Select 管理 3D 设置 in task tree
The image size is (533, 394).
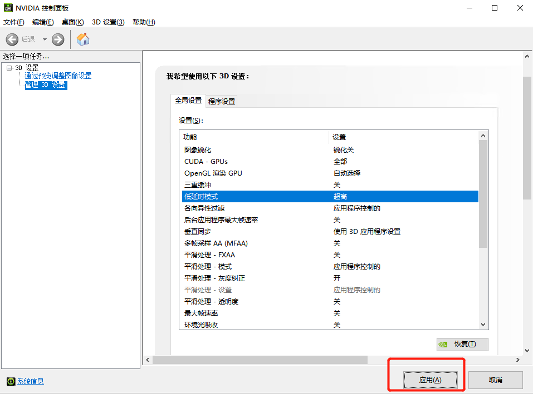pos(46,85)
